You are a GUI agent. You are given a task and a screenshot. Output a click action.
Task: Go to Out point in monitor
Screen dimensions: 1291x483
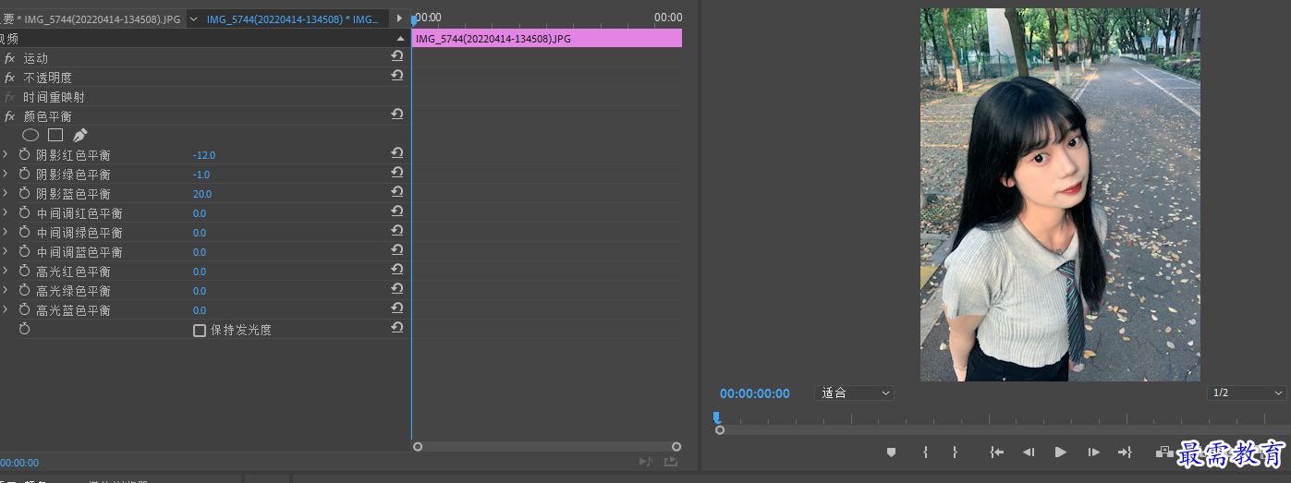click(1125, 452)
